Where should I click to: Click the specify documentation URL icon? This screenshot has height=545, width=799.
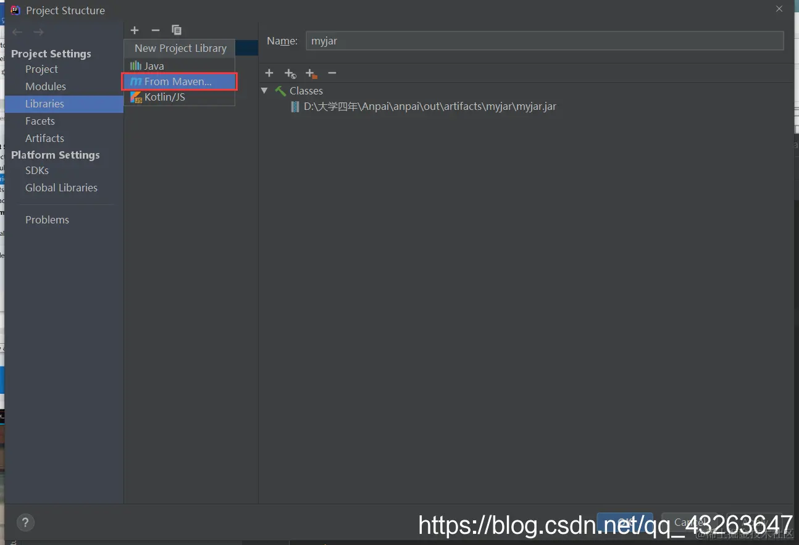(290, 73)
